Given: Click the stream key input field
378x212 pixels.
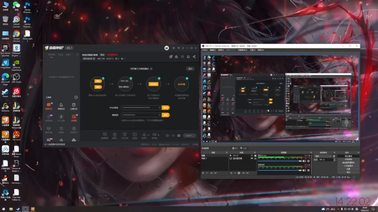Looking at the screenshot, I should [141, 115].
